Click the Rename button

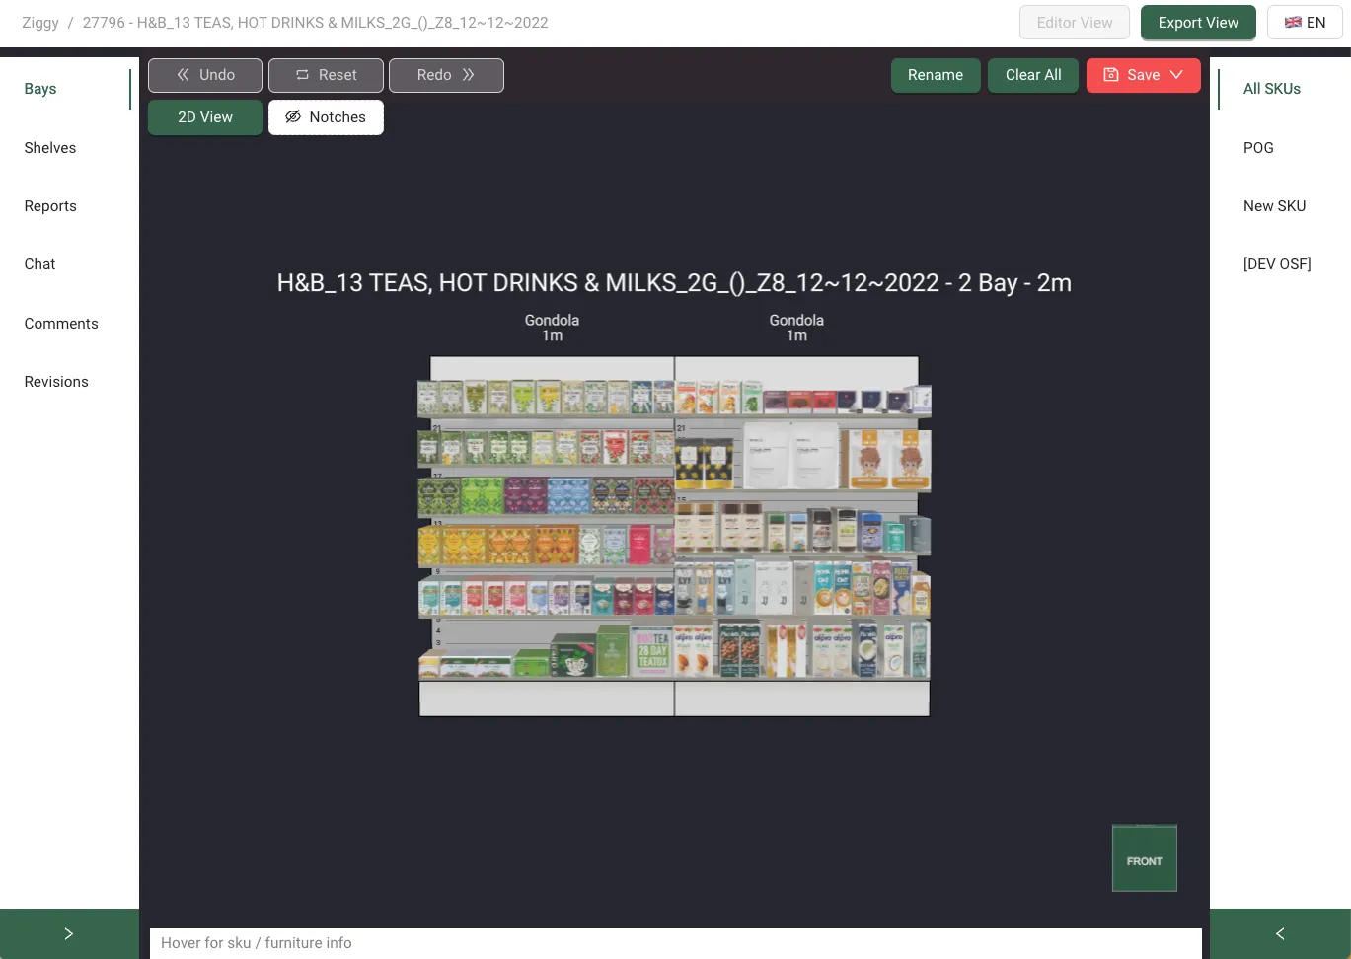935,75
